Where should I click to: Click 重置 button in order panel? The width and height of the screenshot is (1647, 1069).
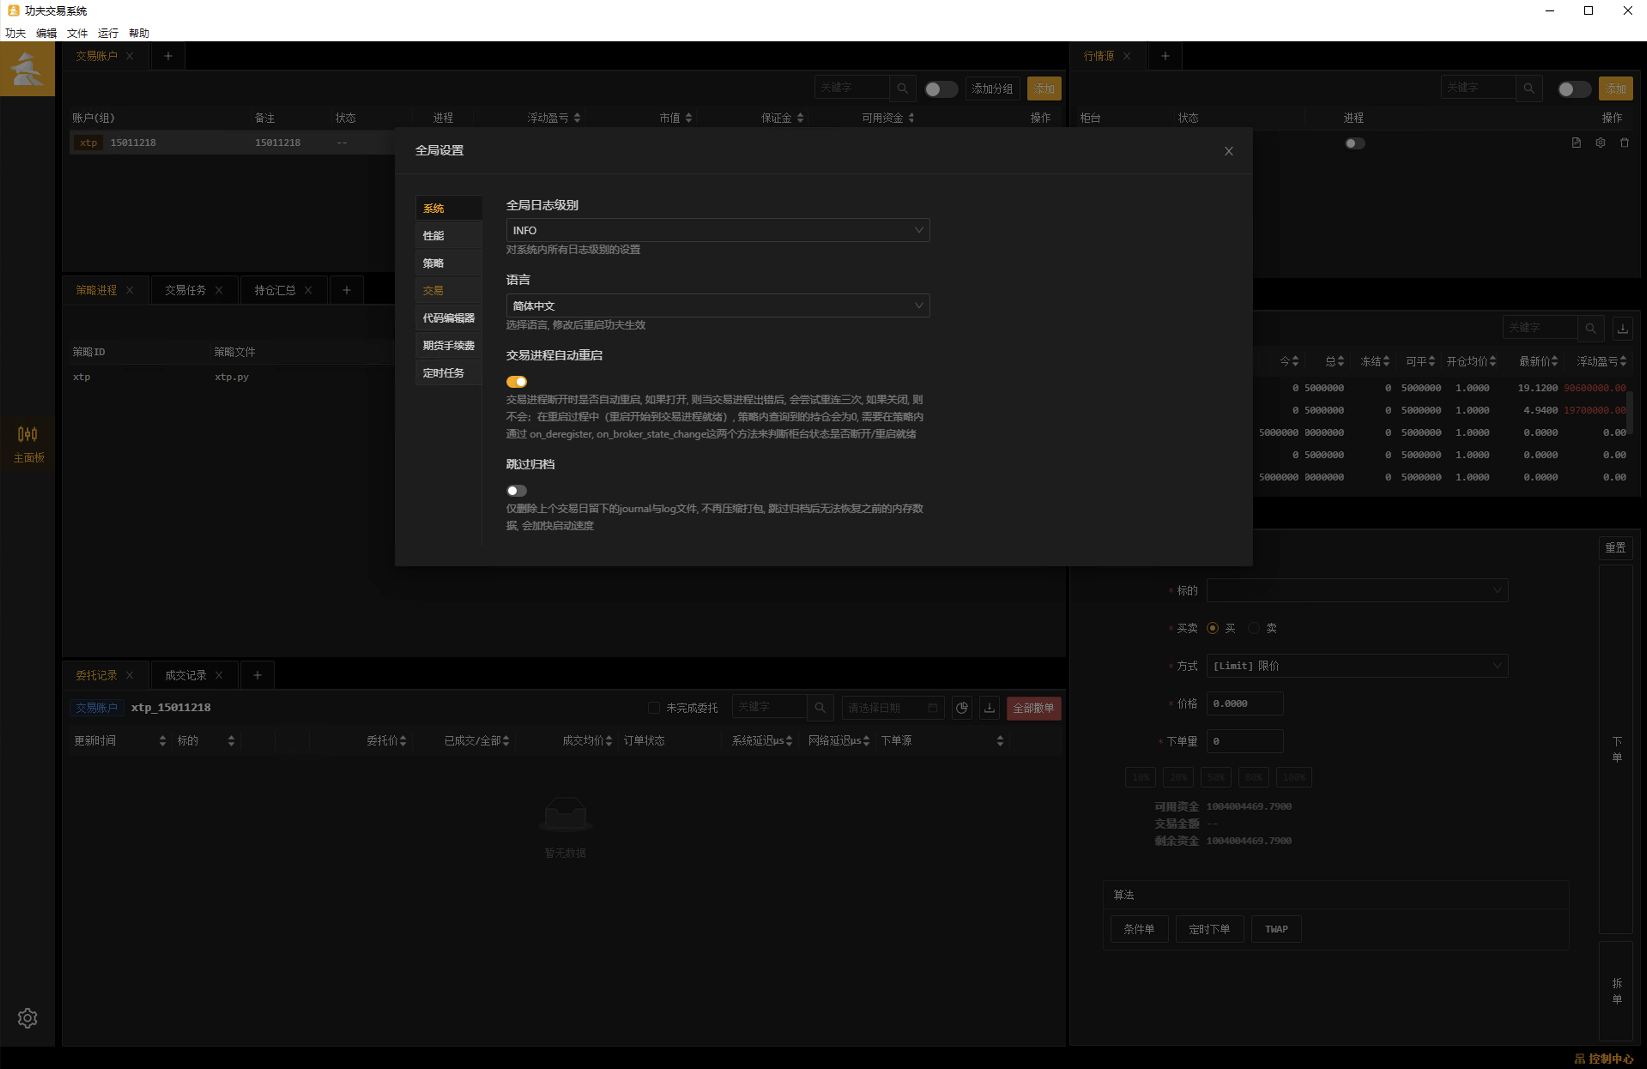(x=1615, y=547)
